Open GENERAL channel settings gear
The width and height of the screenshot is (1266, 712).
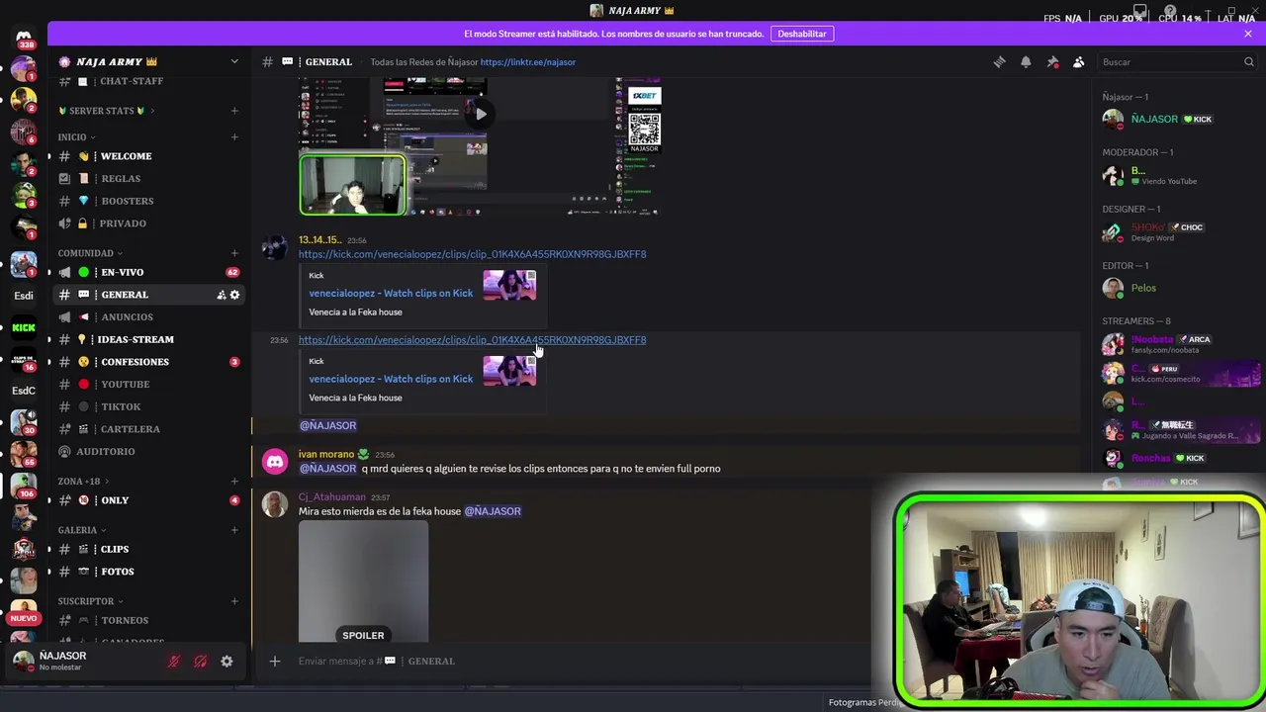pyautogui.click(x=234, y=295)
